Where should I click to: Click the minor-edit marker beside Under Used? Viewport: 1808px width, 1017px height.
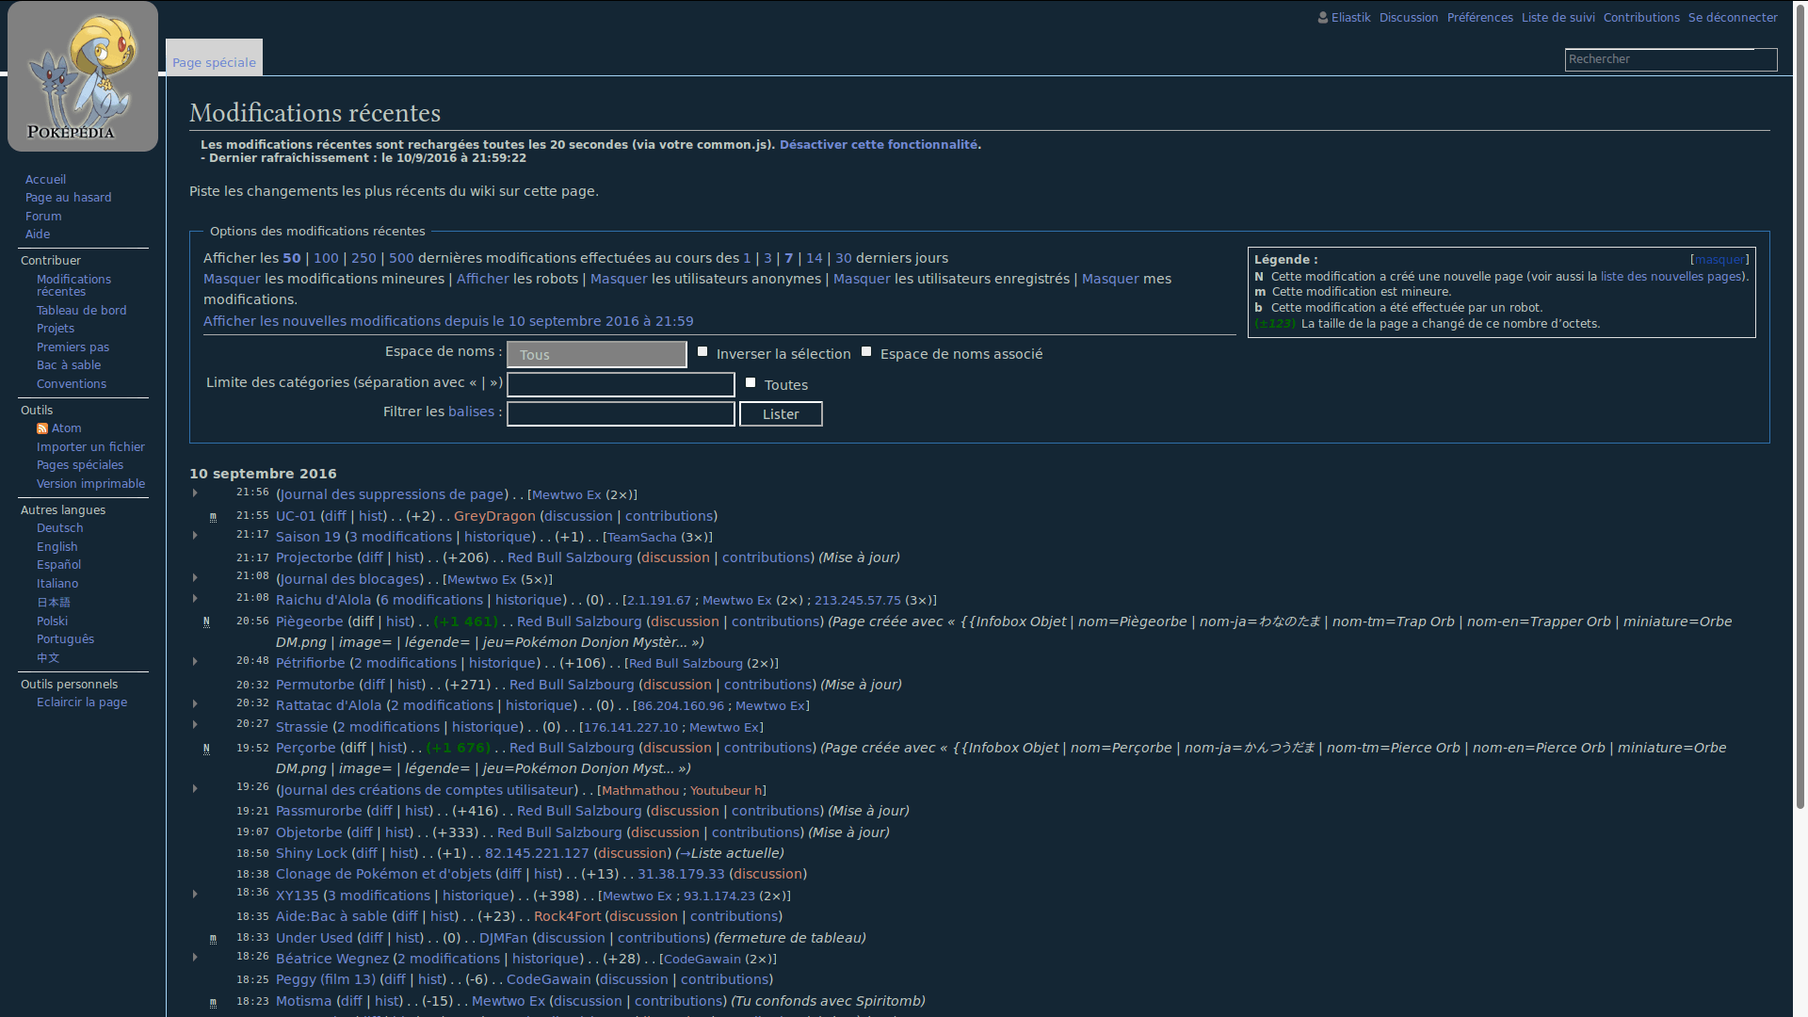point(213,939)
